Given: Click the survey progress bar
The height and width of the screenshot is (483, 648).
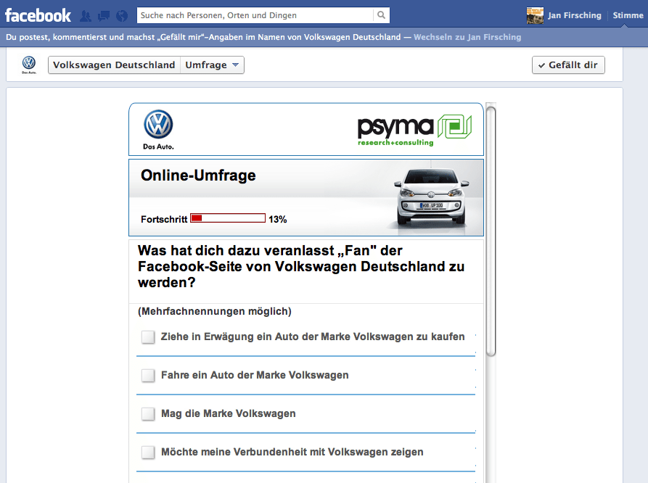Looking at the screenshot, I should point(228,218).
